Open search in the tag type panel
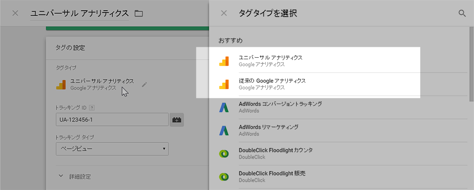The image size is (474, 190). coord(462,13)
